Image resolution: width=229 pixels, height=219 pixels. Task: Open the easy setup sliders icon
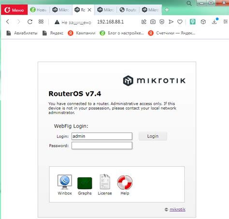point(226,22)
